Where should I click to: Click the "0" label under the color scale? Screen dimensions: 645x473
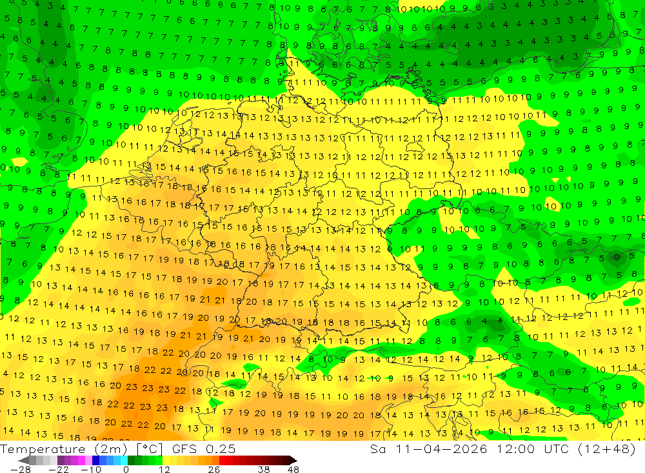pyautogui.click(x=126, y=469)
